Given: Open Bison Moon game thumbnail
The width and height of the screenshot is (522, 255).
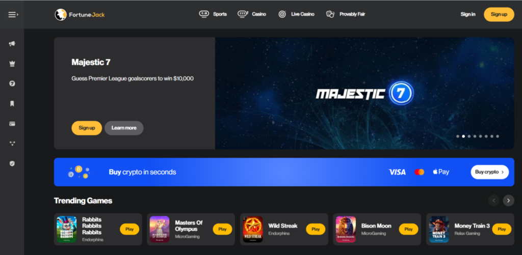Looking at the screenshot, I should point(346,230).
